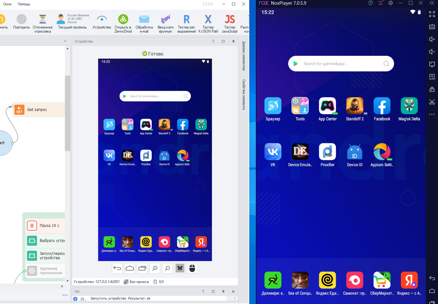Open Тестер JavaScript tool
The image size is (438, 304).
pyautogui.click(x=230, y=24)
